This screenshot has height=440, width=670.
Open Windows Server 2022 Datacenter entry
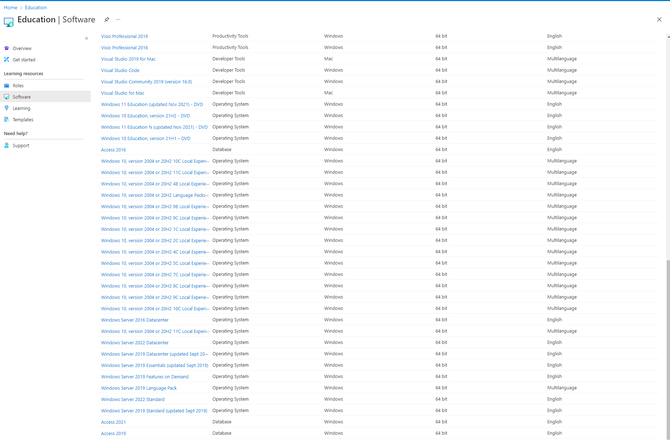pyautogui.click(x=135, y=342)
